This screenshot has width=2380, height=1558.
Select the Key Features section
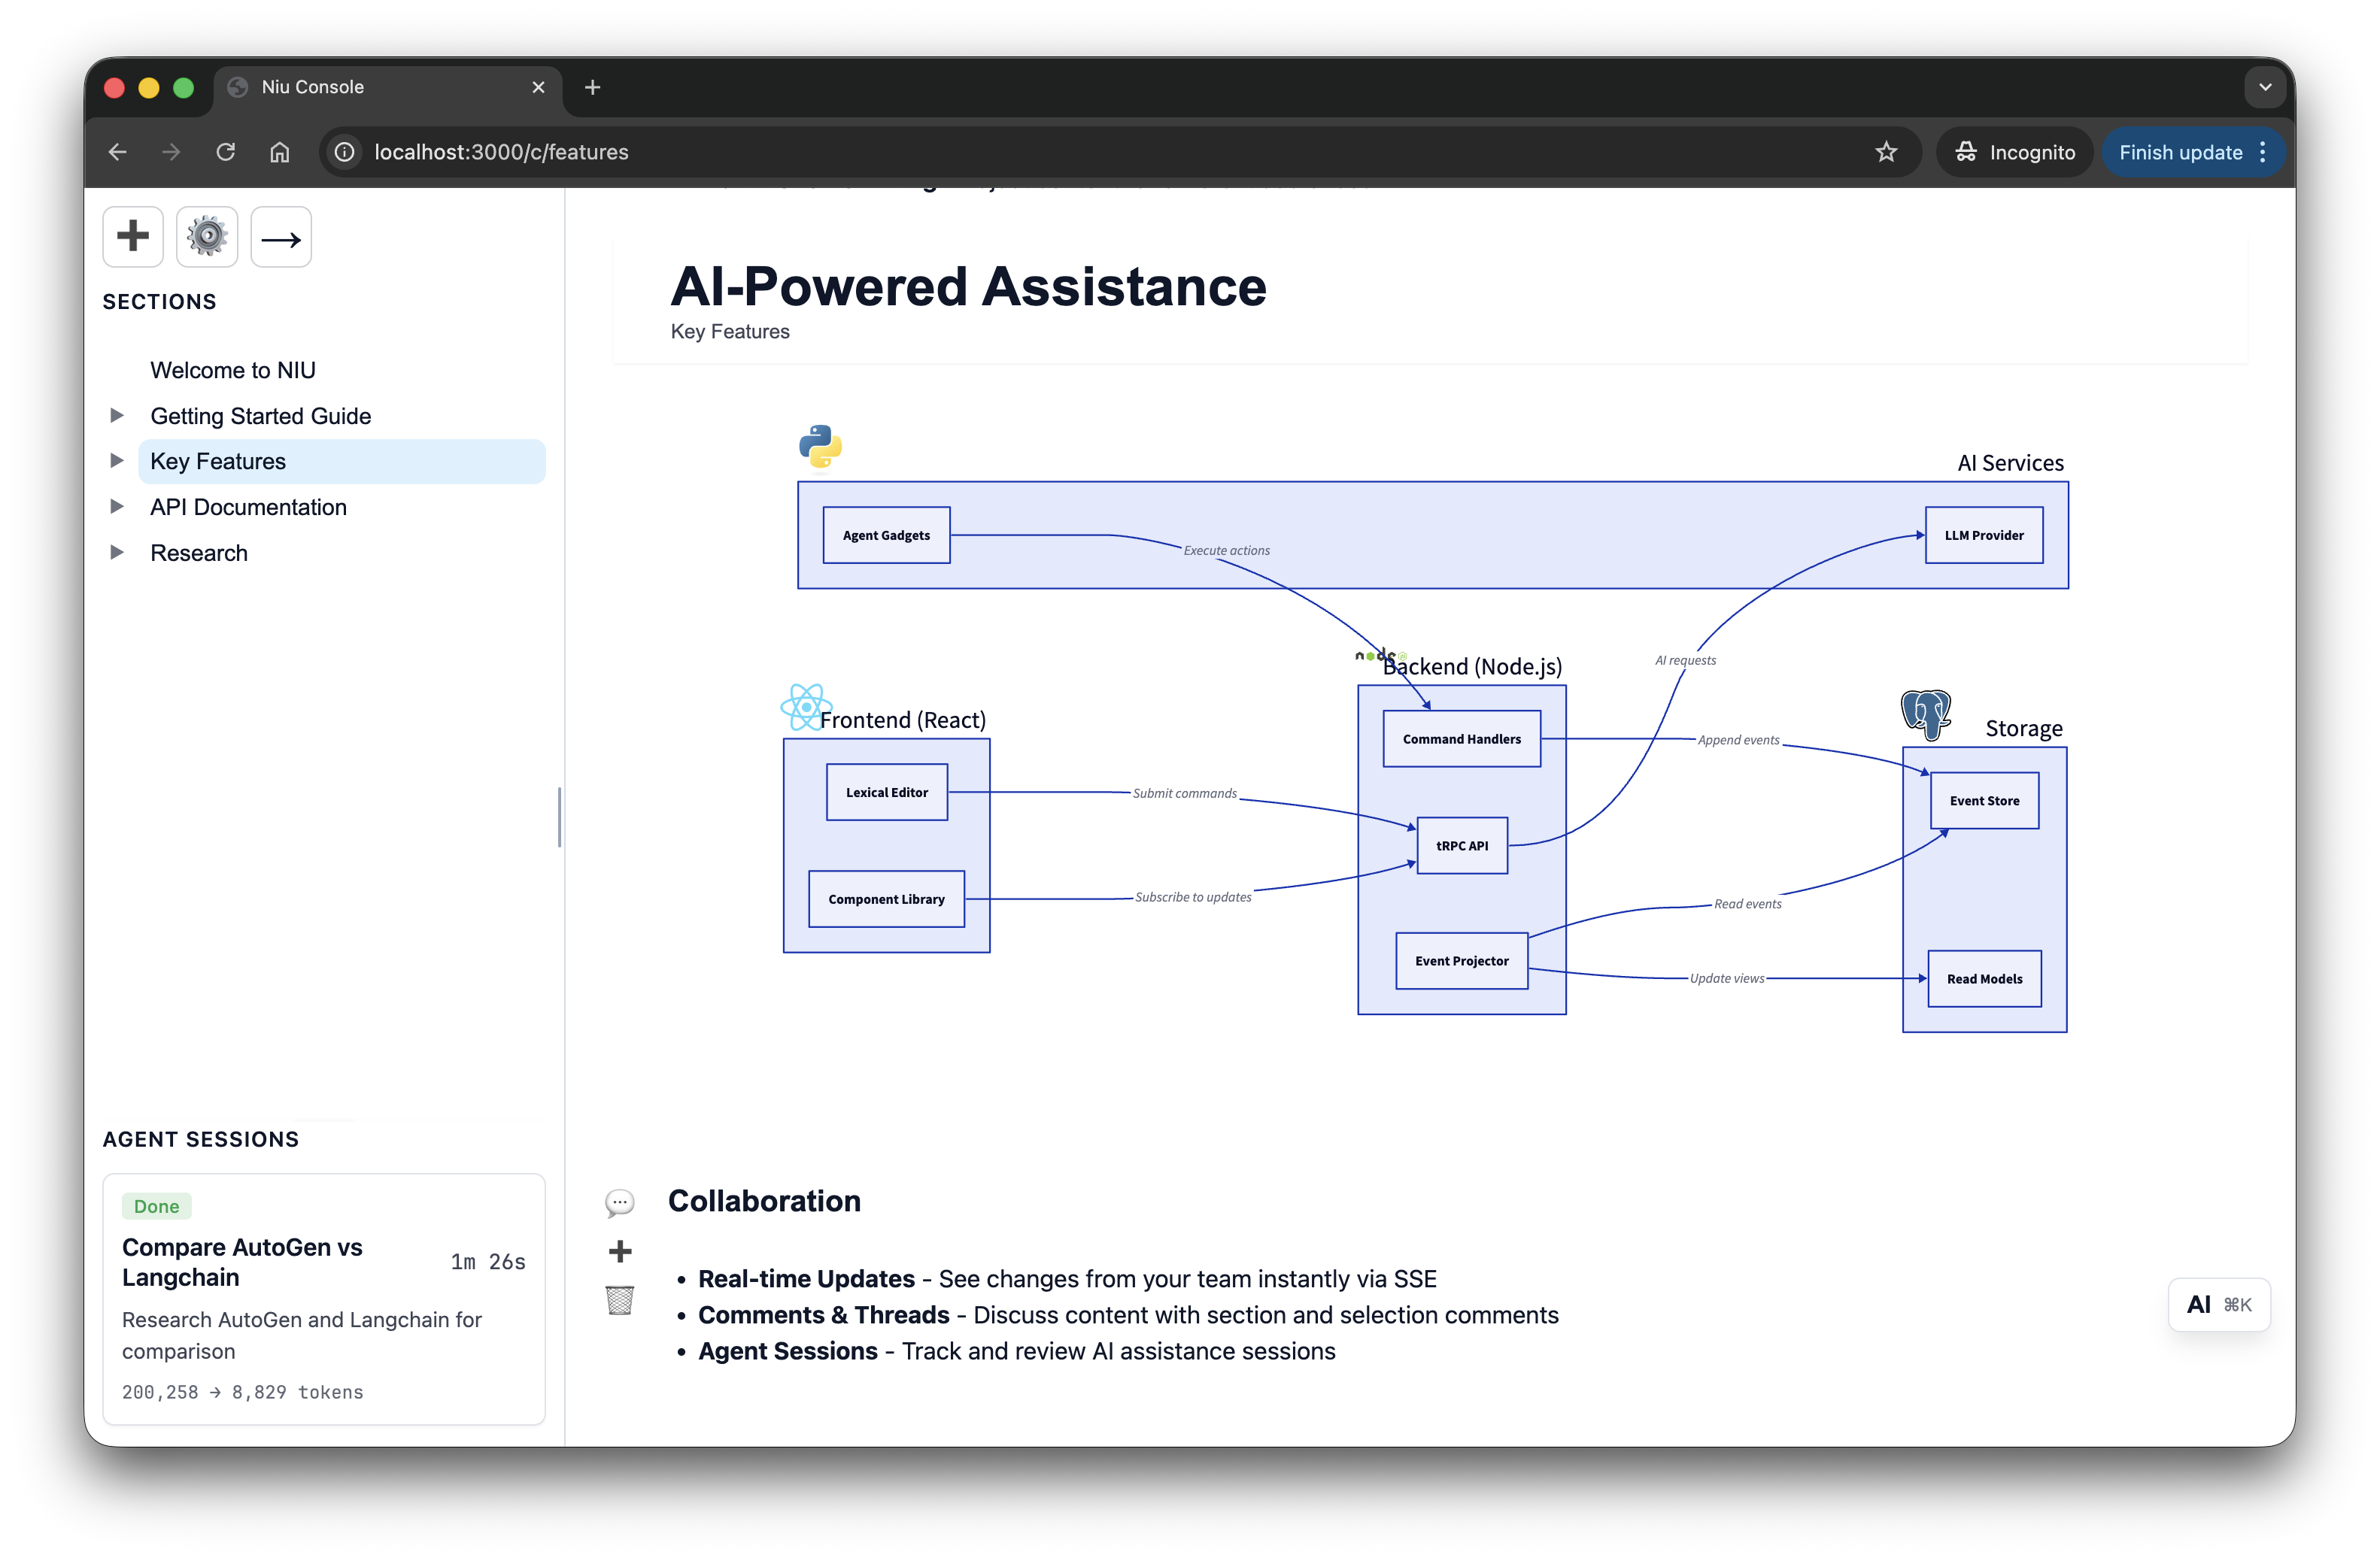pyautogui.click(x=342, y=462)
